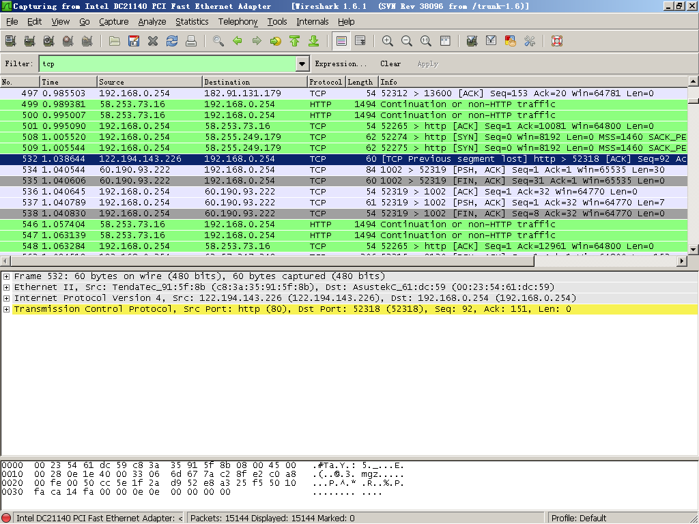Image resolution: width=699 pixels, height=524 pixels.
Task: Stop the running live capture
Action: [x=68, y=42]
